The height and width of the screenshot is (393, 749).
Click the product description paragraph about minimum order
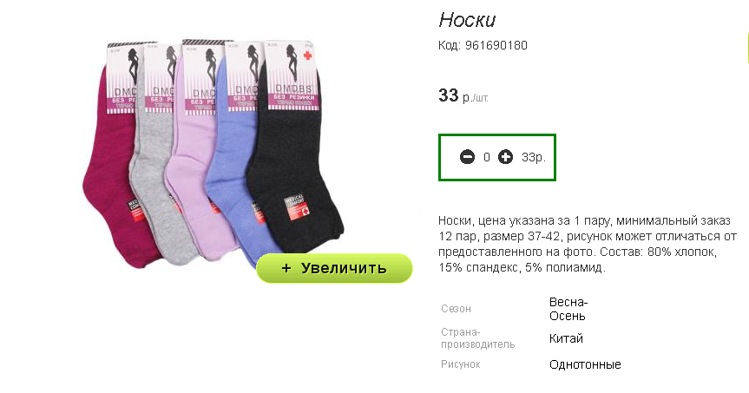coord(588,244)
